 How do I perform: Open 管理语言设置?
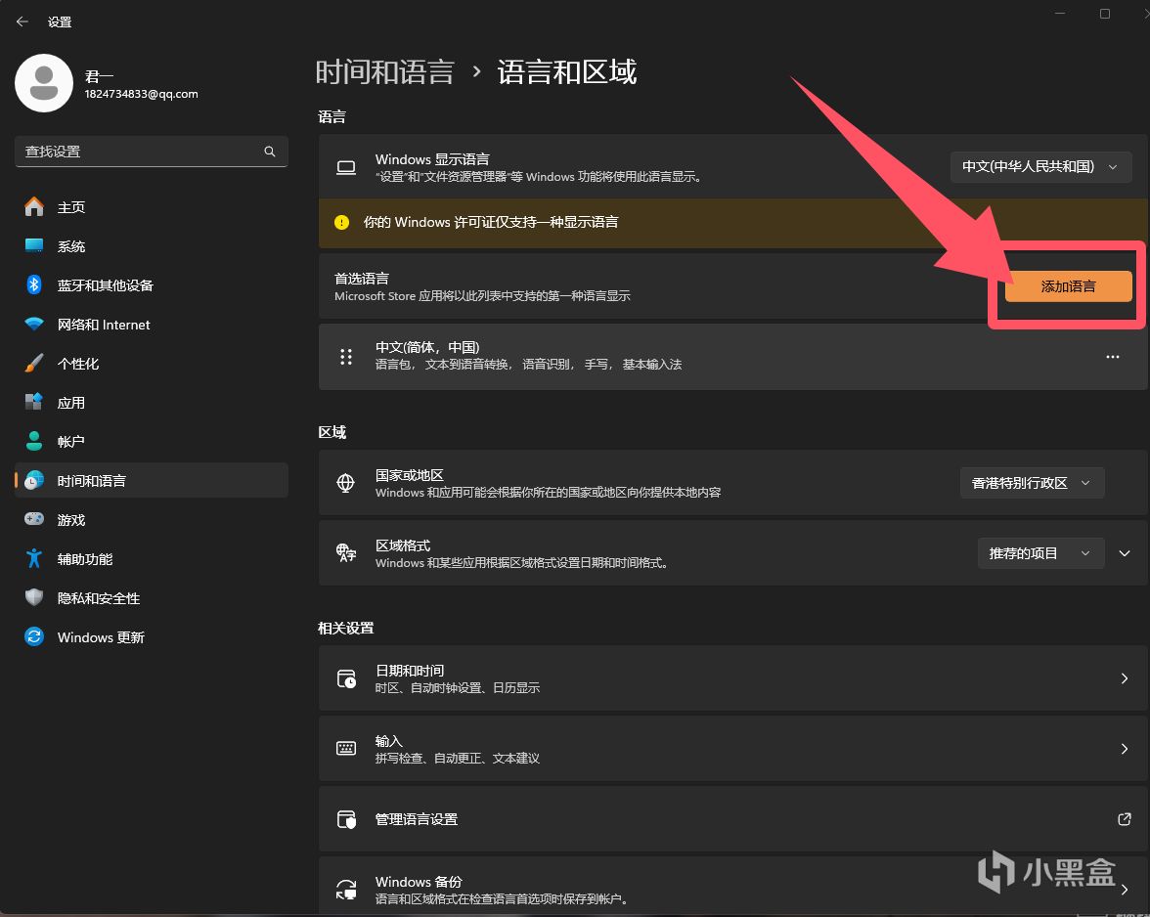coord(732,819)
